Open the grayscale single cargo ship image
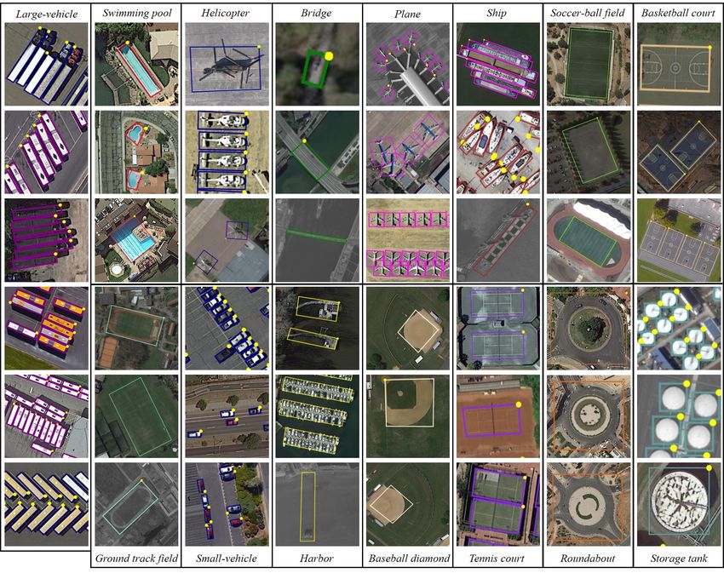The image size is (724, 573). pos(498,240)
